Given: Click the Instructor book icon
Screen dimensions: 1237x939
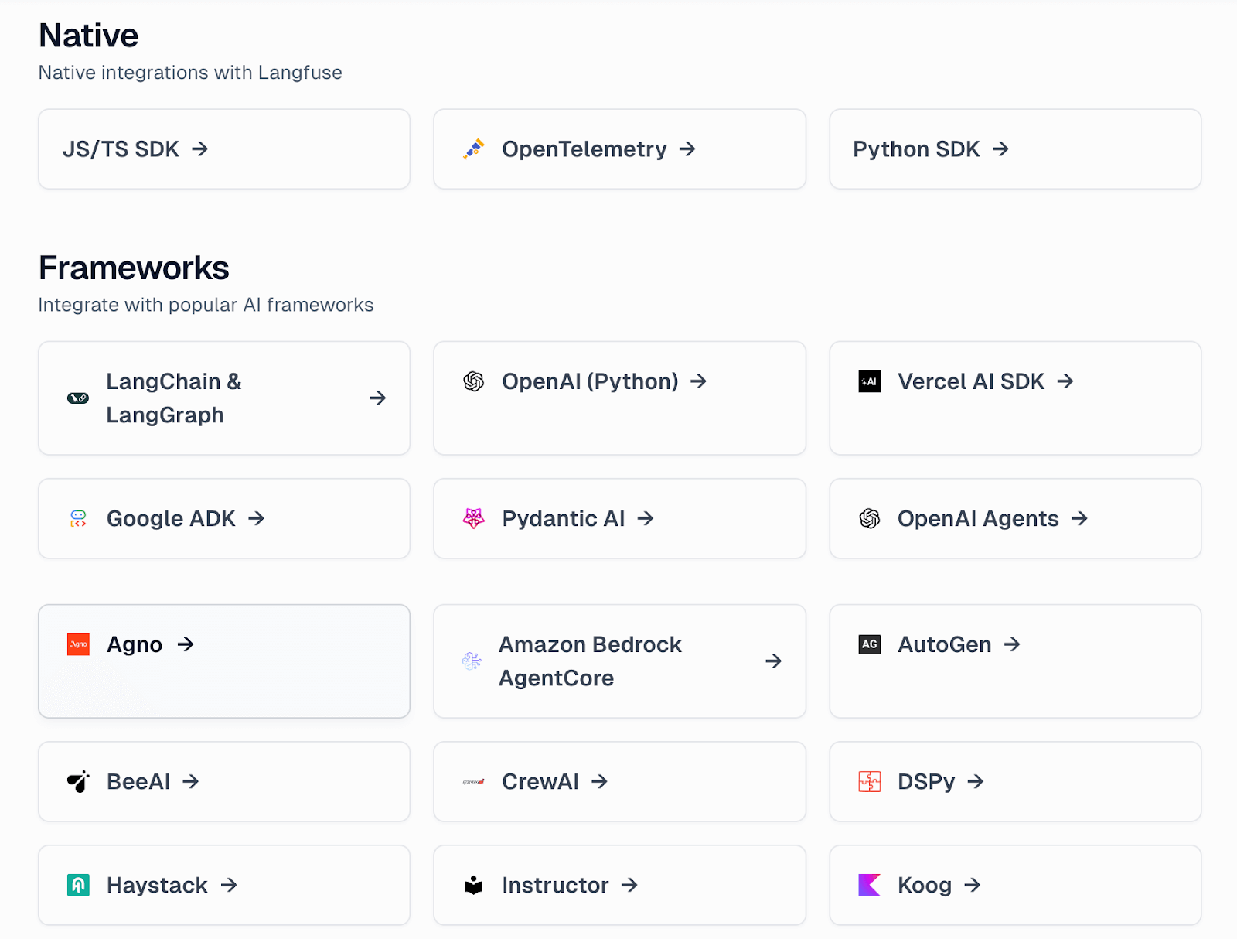Looking at the screenshot, I should tap(473, 885).
